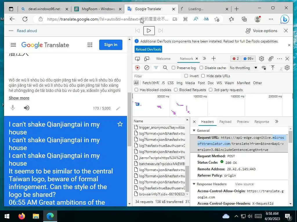Open Voice options
Viewport: 297px width, 222px height.
[x=261, y=31]
